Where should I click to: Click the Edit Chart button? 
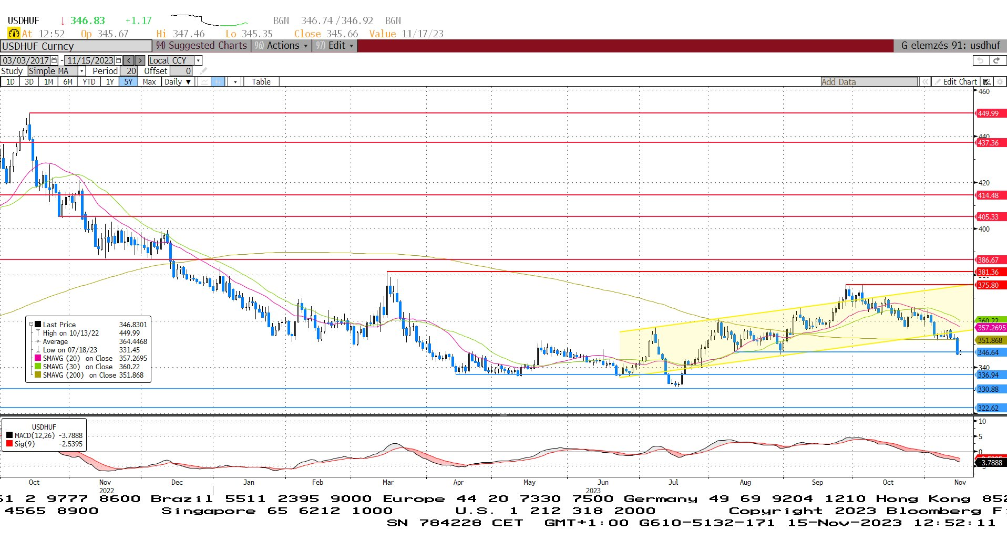956,82
